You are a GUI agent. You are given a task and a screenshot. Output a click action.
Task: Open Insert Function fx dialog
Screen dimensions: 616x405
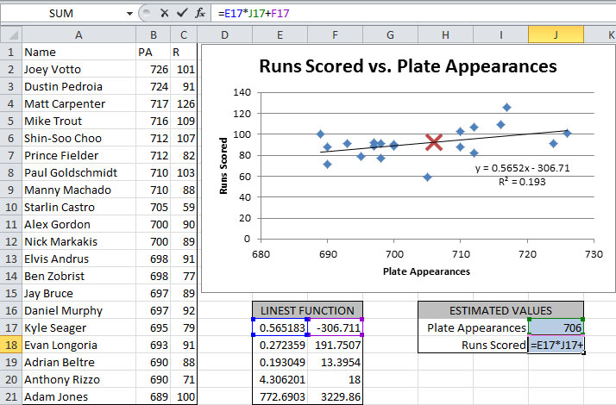point(200,14)
